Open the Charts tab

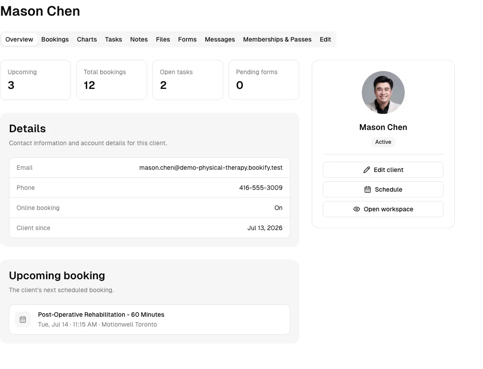(x=87, y=39)
